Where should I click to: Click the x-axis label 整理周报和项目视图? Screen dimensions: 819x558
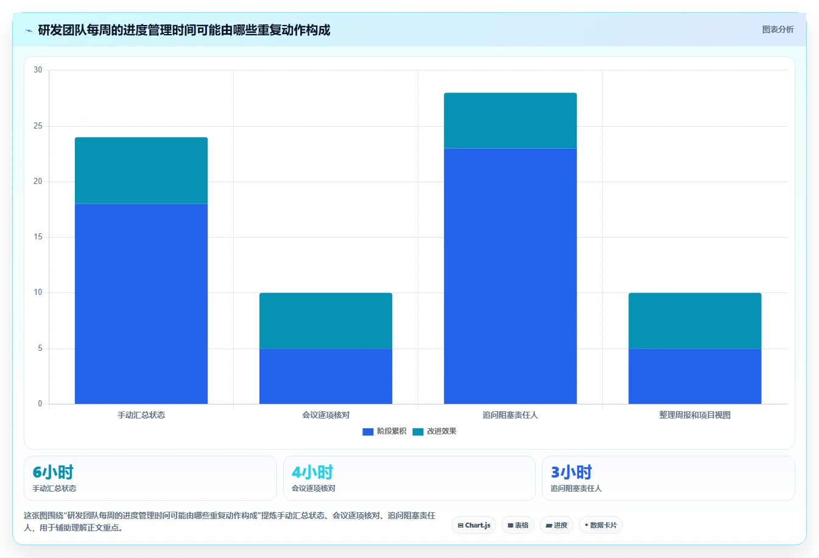(x=695, y=415)
